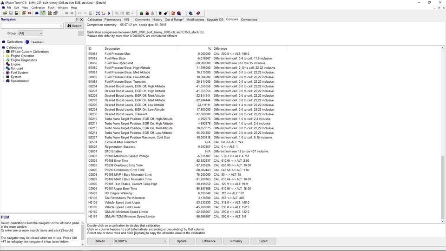Click the red download toolbar icon
The image size is (446, 251).
(147, 13)
